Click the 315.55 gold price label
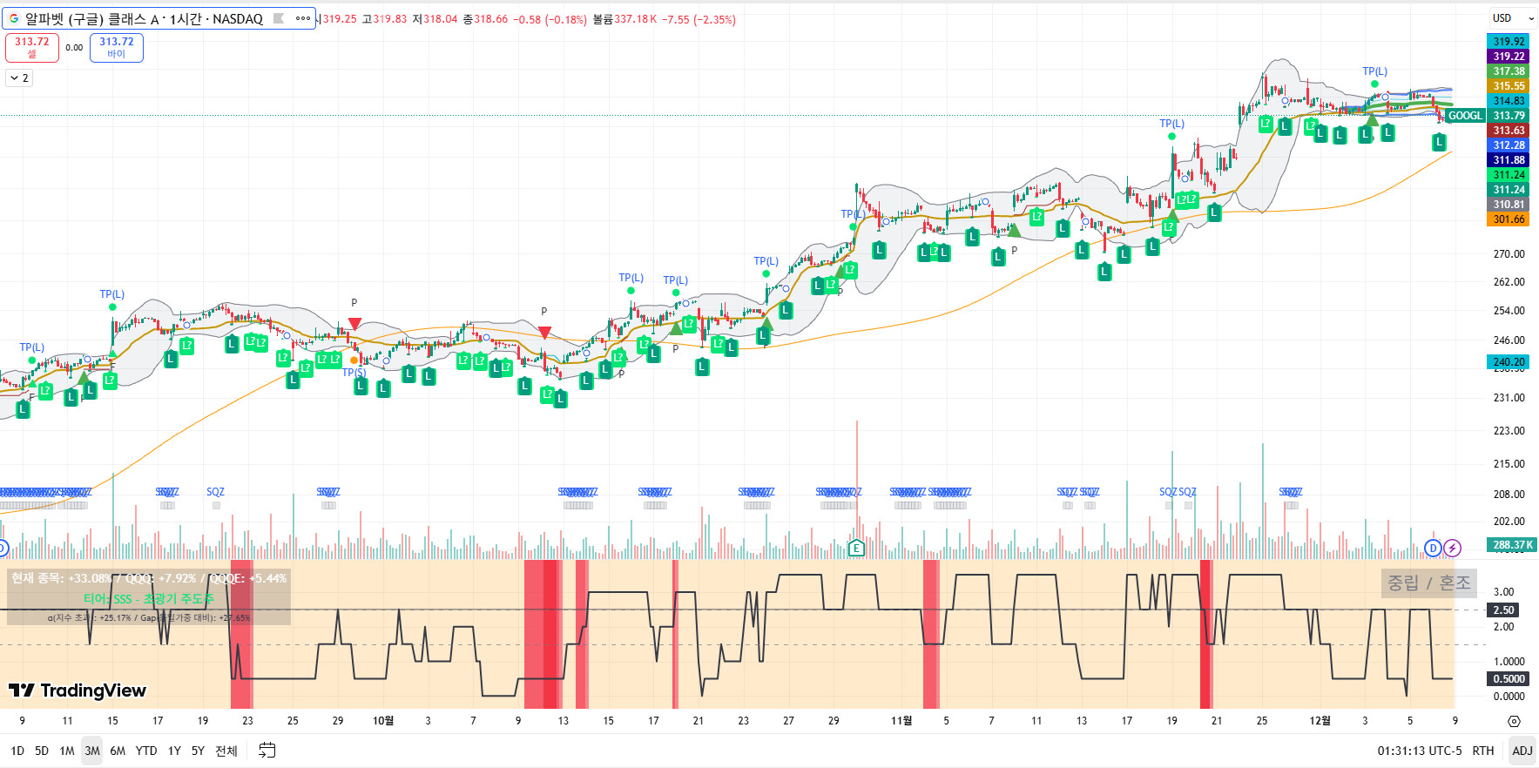1539x768 pixels. [1509, 86]
